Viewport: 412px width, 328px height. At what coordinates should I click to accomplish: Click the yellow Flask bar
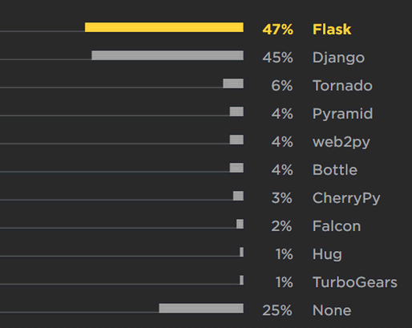coord(164,27)
